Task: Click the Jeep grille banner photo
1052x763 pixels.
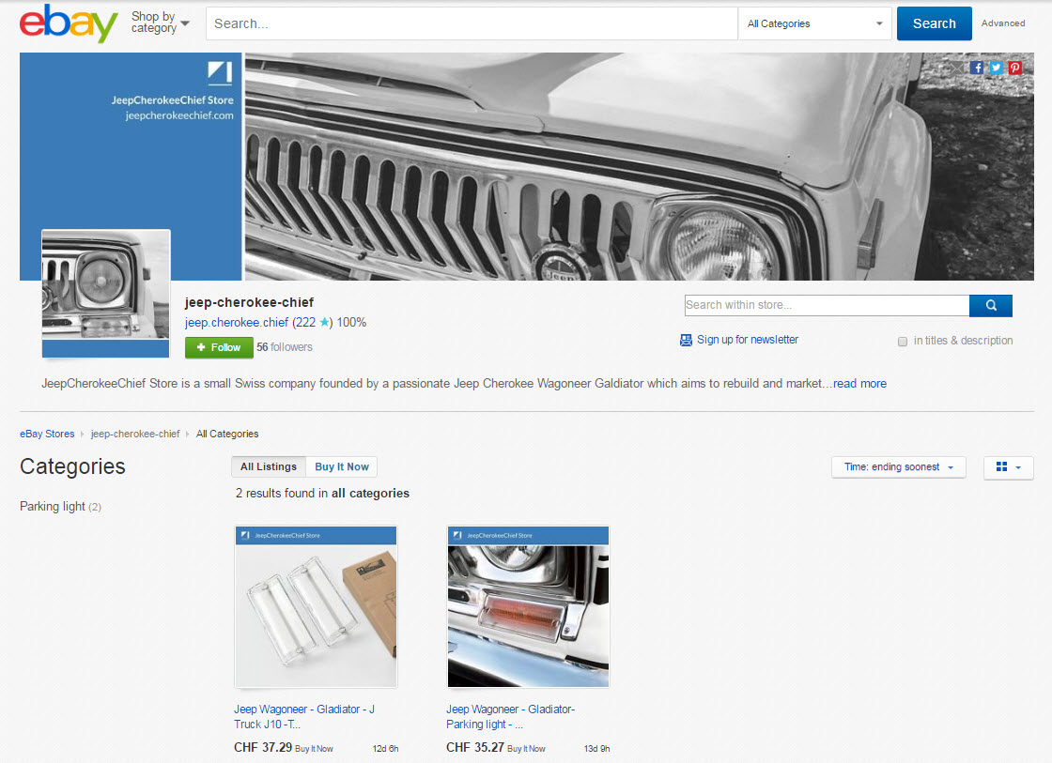Action: (639, 166)
